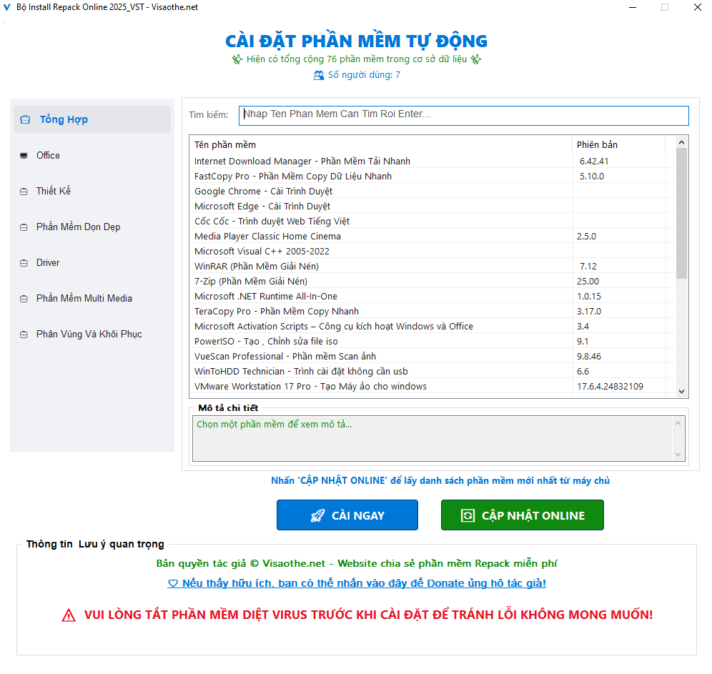Click the software list down scroll arrow

tap(681, 391)
